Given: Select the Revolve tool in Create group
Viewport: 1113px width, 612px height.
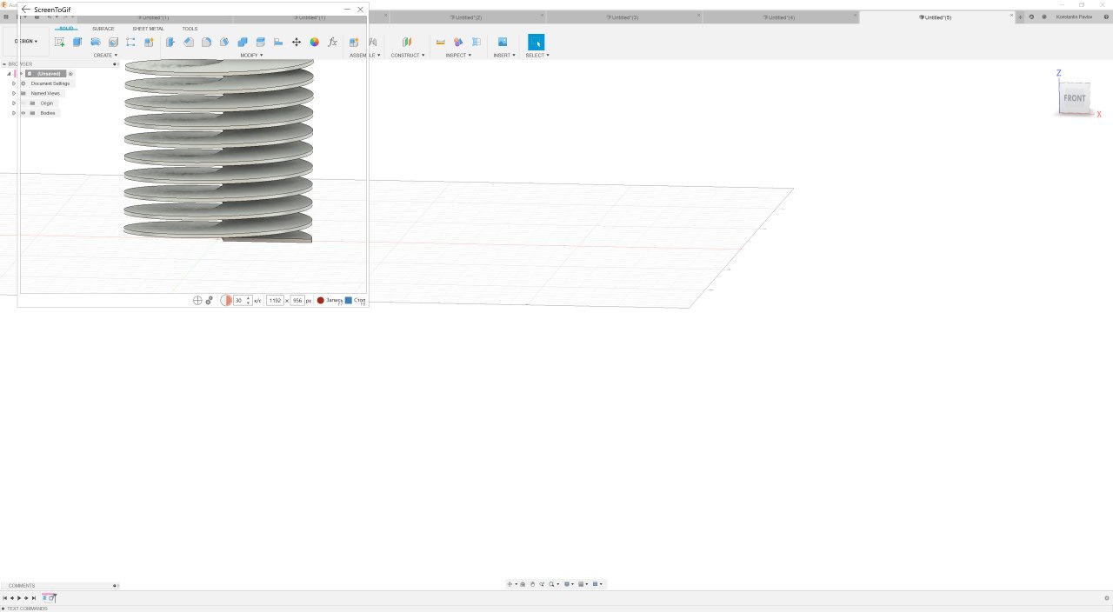Looking at the screenshot, I should tap(96, 42).
